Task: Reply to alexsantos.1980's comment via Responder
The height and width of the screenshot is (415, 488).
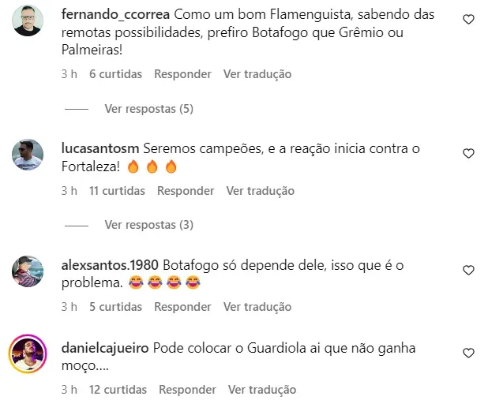Action: (x=182, y=307)
